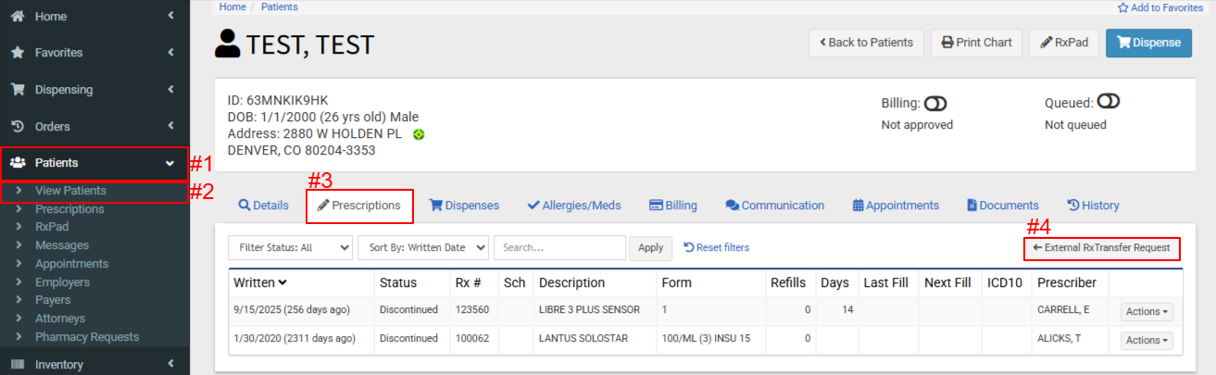Screen dimensions: 1216x375
Task: Click the Reset filters link
Action: coord(717,247)
